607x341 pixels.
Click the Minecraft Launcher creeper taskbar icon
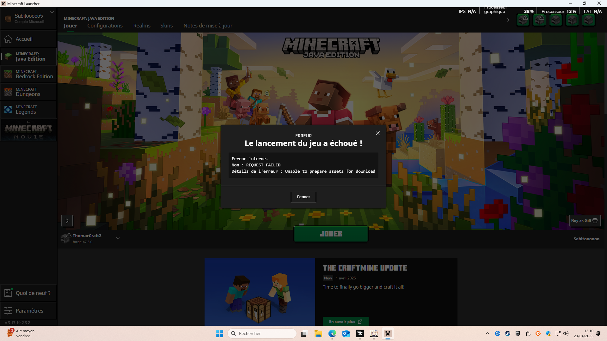pyautogui.click(x=388, y=333)
